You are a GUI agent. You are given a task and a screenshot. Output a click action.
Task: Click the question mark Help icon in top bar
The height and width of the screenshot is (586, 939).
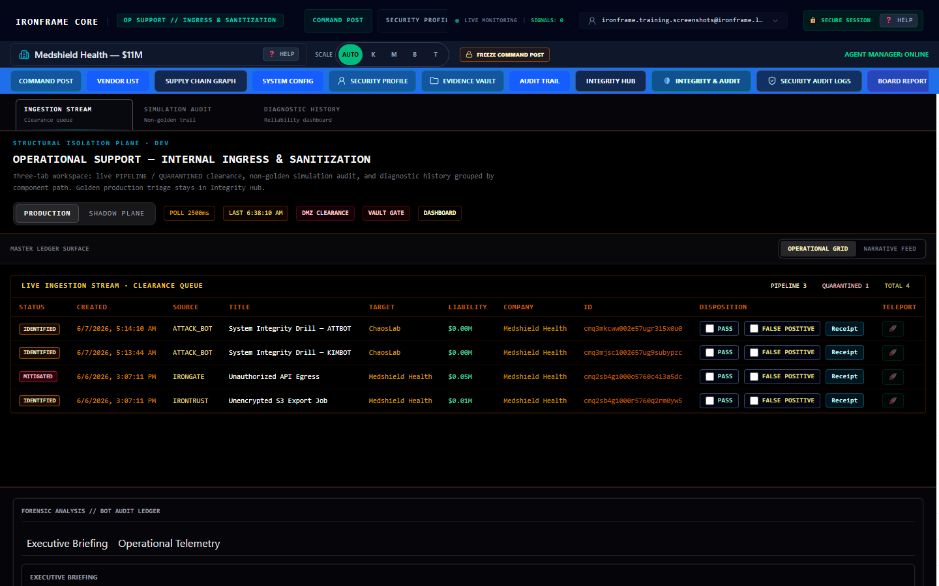point(889,20)
